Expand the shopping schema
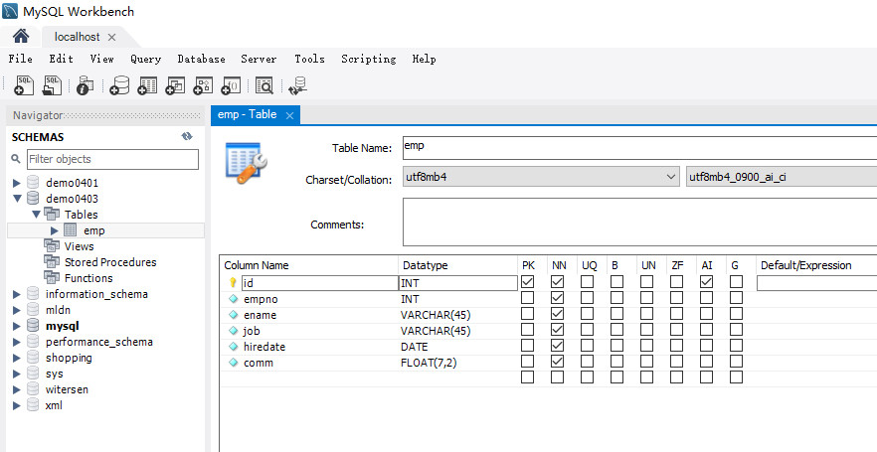 click(17, 358)
